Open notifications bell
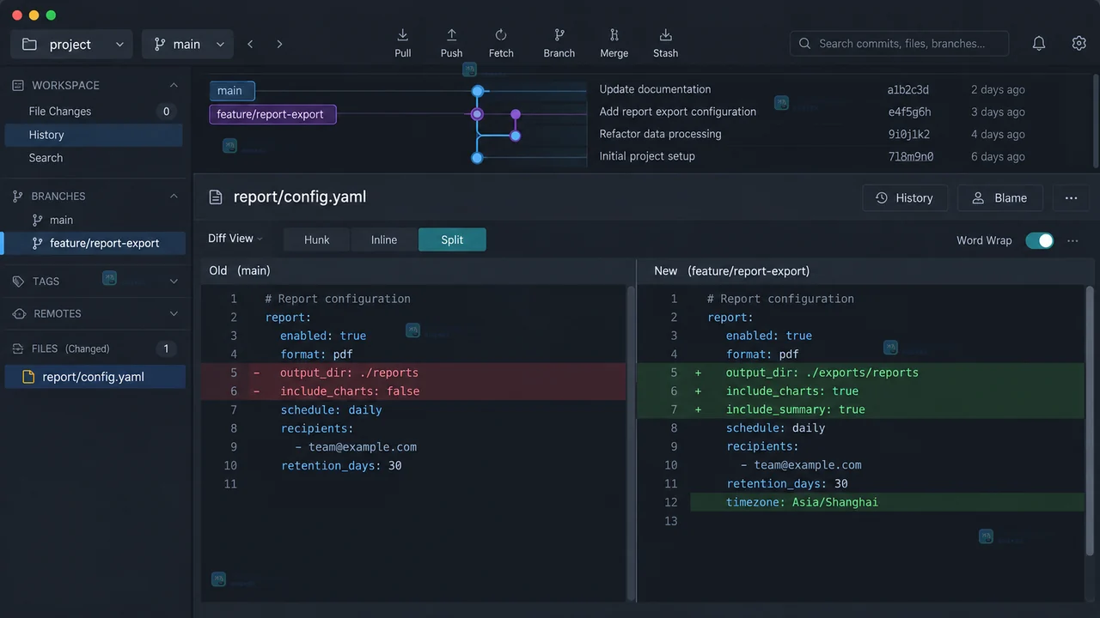 tap(1039, 44)
